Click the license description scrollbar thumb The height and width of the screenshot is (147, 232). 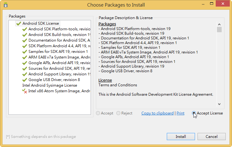pos(219,29)
